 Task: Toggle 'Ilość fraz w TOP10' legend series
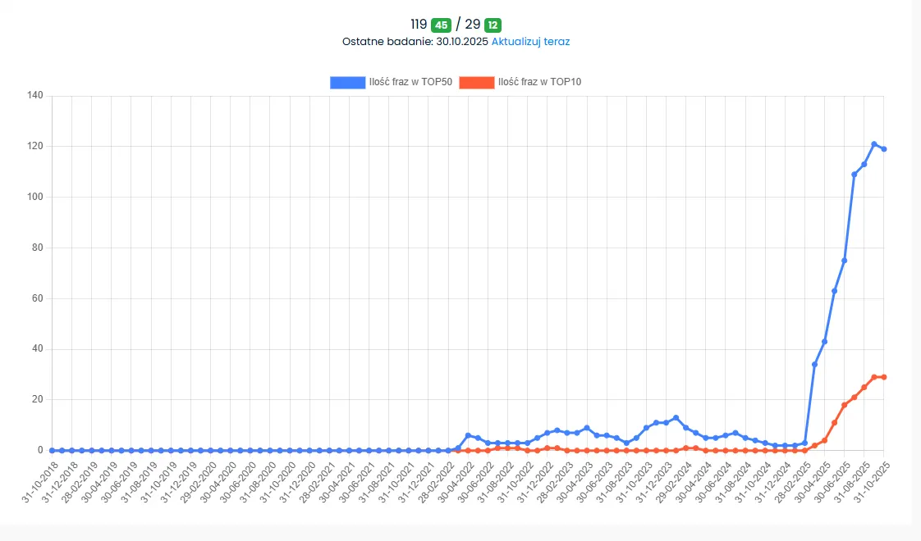(x=539, y=82)
